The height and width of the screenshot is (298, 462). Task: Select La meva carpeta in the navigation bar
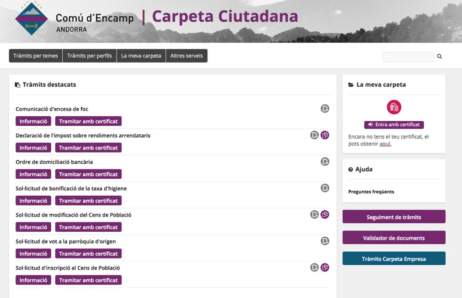(x=141, y=55)
